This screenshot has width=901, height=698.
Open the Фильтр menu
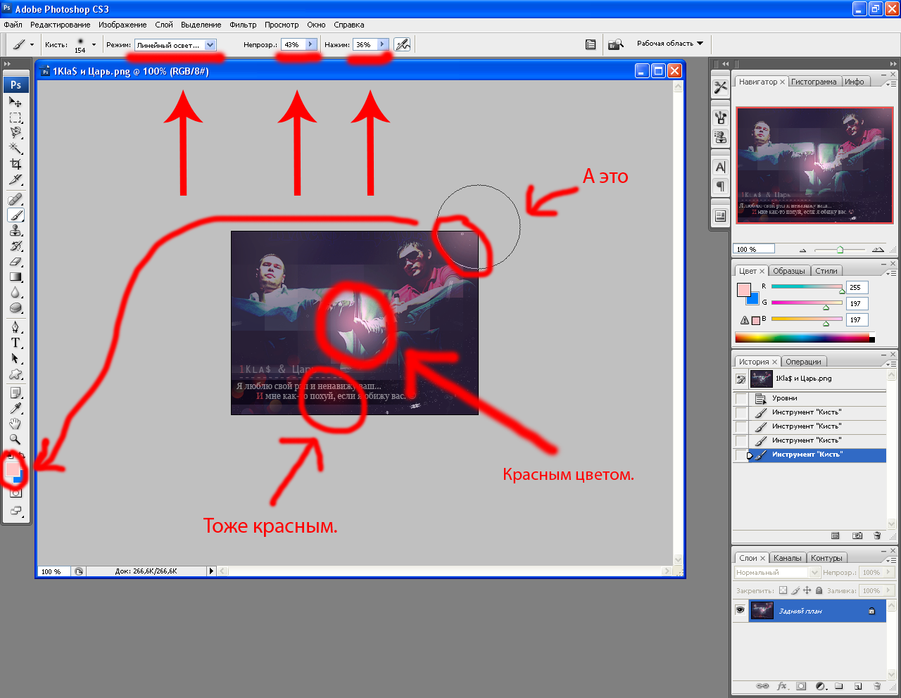(243, 25)
